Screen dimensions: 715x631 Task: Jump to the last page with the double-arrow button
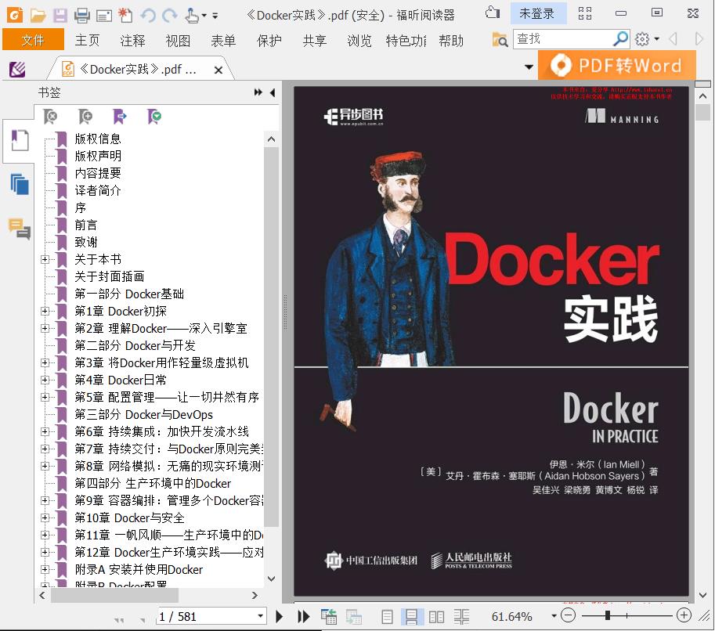coord(303,617)
